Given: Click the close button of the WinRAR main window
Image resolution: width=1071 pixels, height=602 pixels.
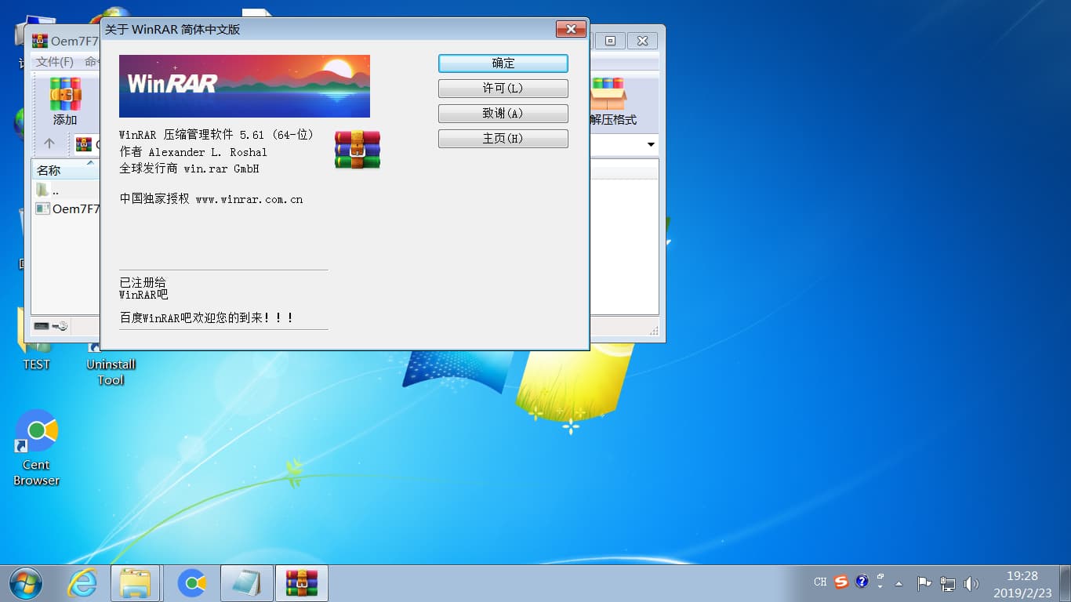Looking at the screenshot, I should tap(643, 41).
